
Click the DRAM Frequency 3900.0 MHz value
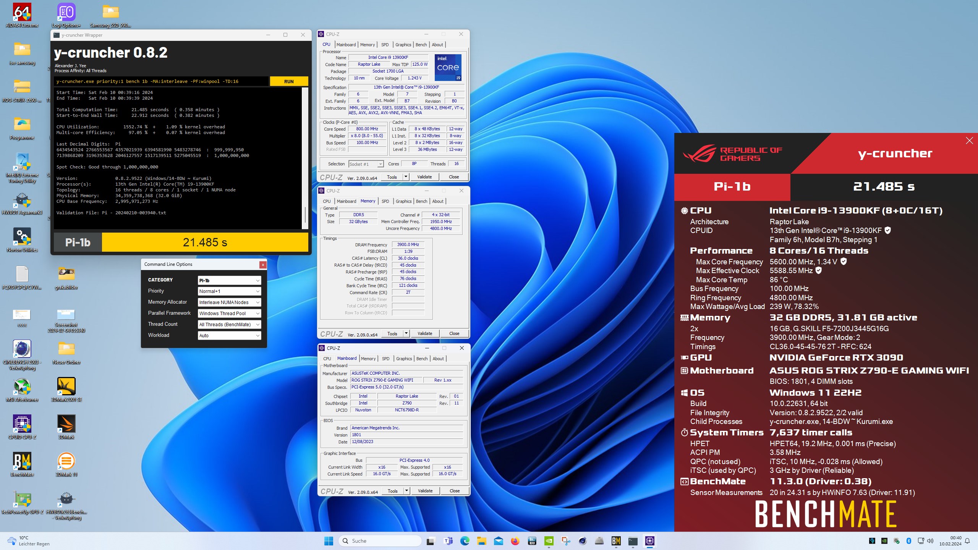pos(408,244)
